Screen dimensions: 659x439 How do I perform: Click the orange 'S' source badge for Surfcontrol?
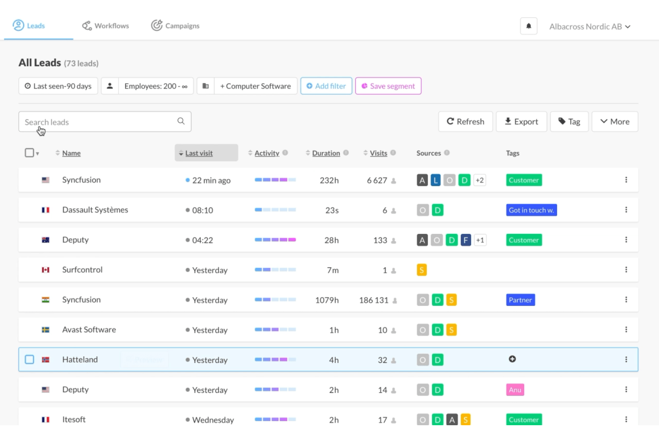tap(422, 270)
